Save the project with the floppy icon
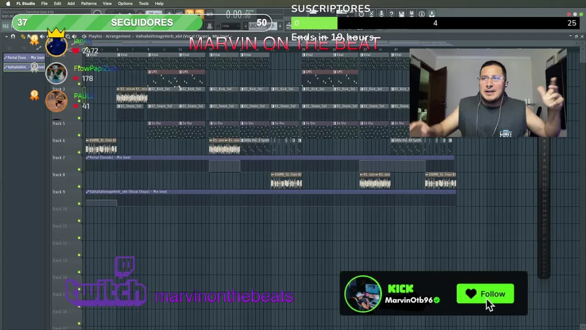This screenshot has width=586, height=330. tap(402, 14)
